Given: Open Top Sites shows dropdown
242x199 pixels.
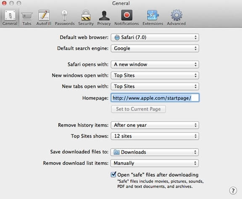Looking at the screenshot, I should [x=155, y=136].
